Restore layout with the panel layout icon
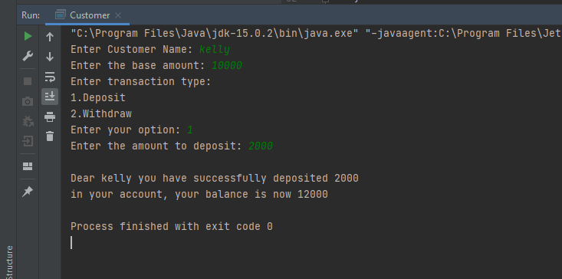 tap(28, 166)
